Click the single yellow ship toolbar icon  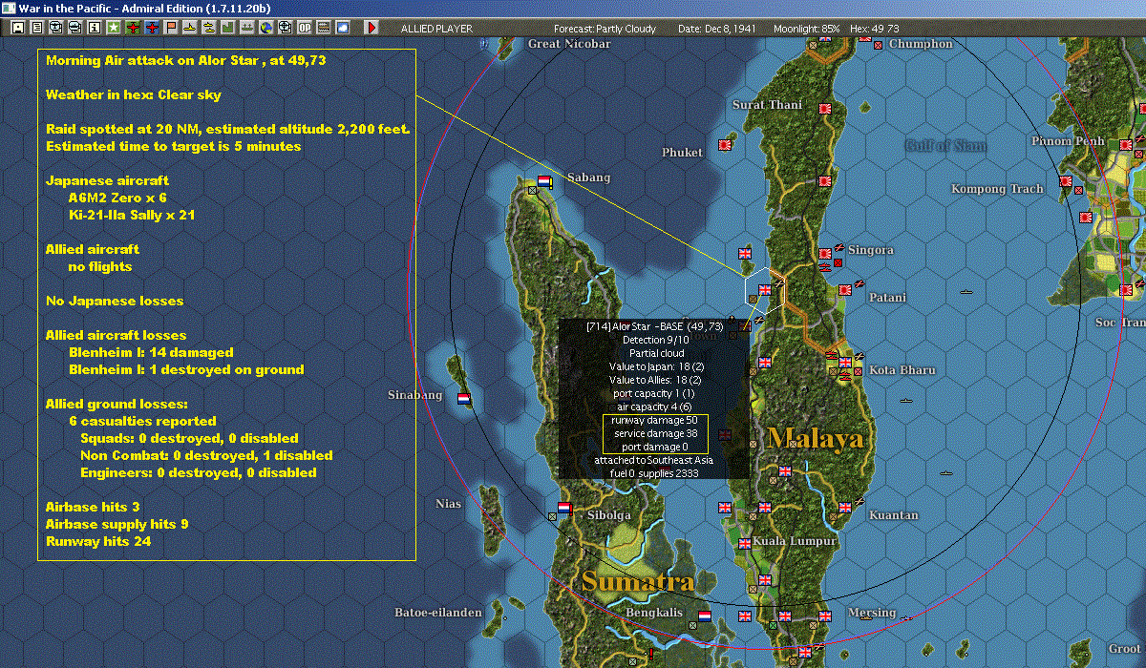191,29
